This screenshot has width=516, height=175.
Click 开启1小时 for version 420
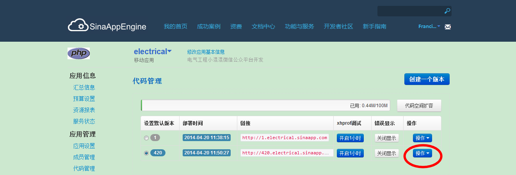tap(350, 153)
